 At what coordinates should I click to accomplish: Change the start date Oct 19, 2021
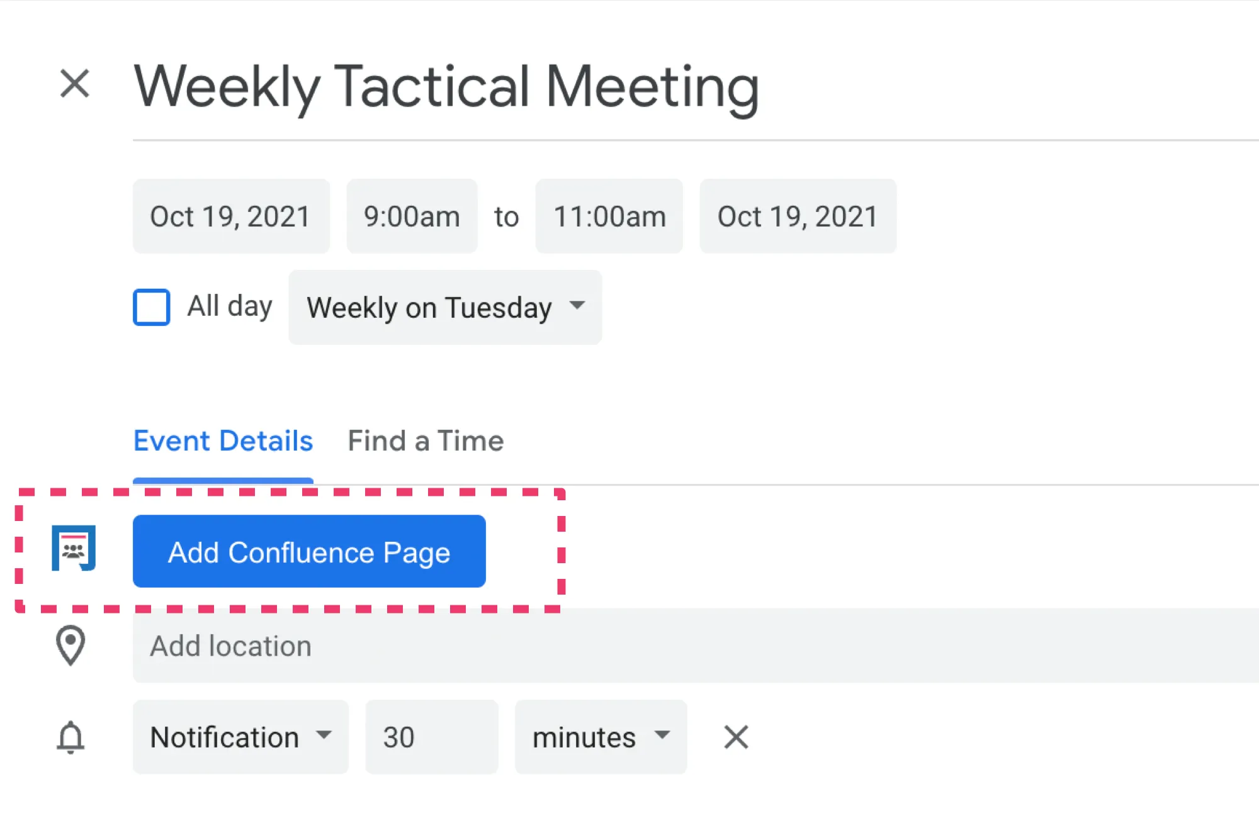click(230, 216)
